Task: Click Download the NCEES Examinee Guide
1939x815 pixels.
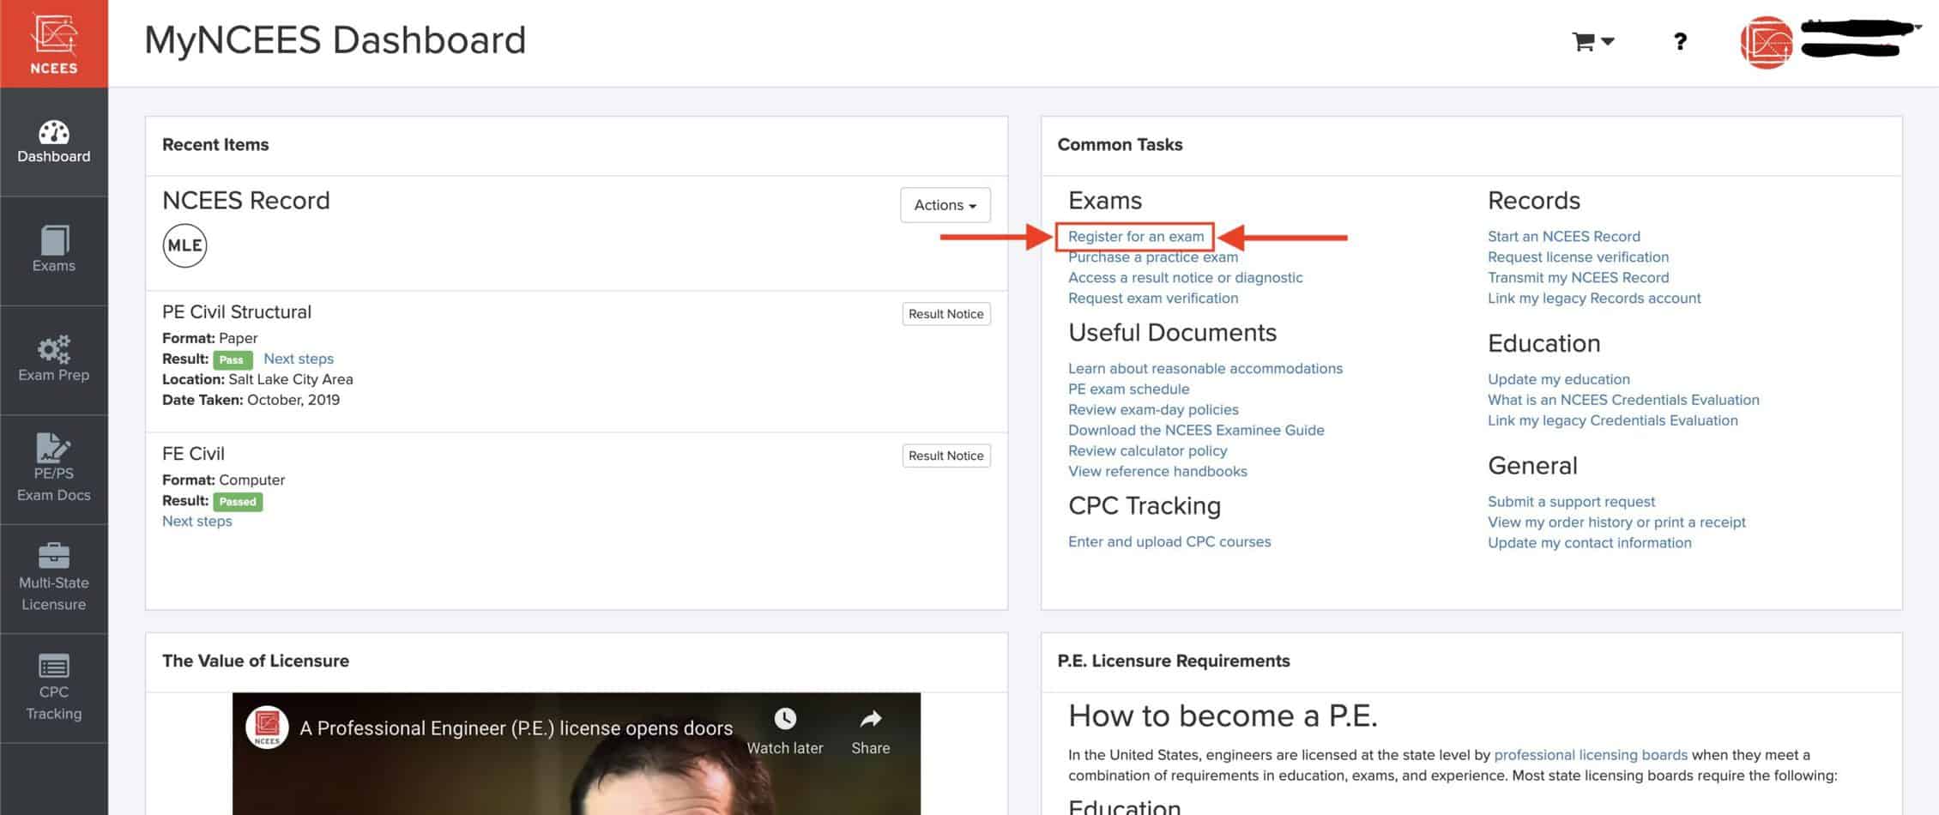Action: pyautogui.click(x=1196, y=430)
